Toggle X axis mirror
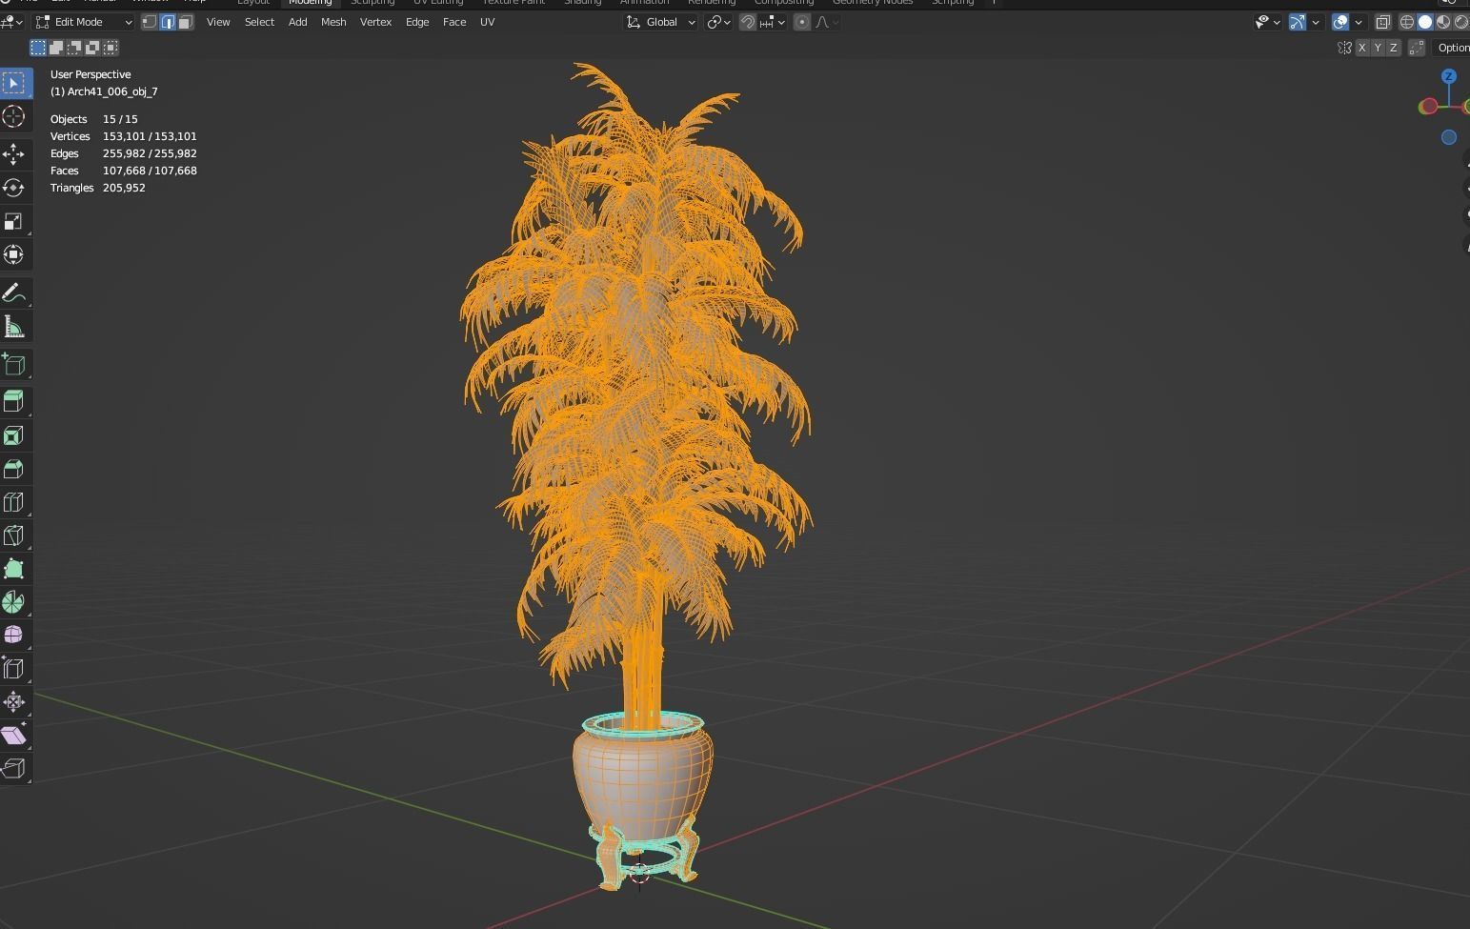This screenshot has height=929, width=1470. point(1362,48)
